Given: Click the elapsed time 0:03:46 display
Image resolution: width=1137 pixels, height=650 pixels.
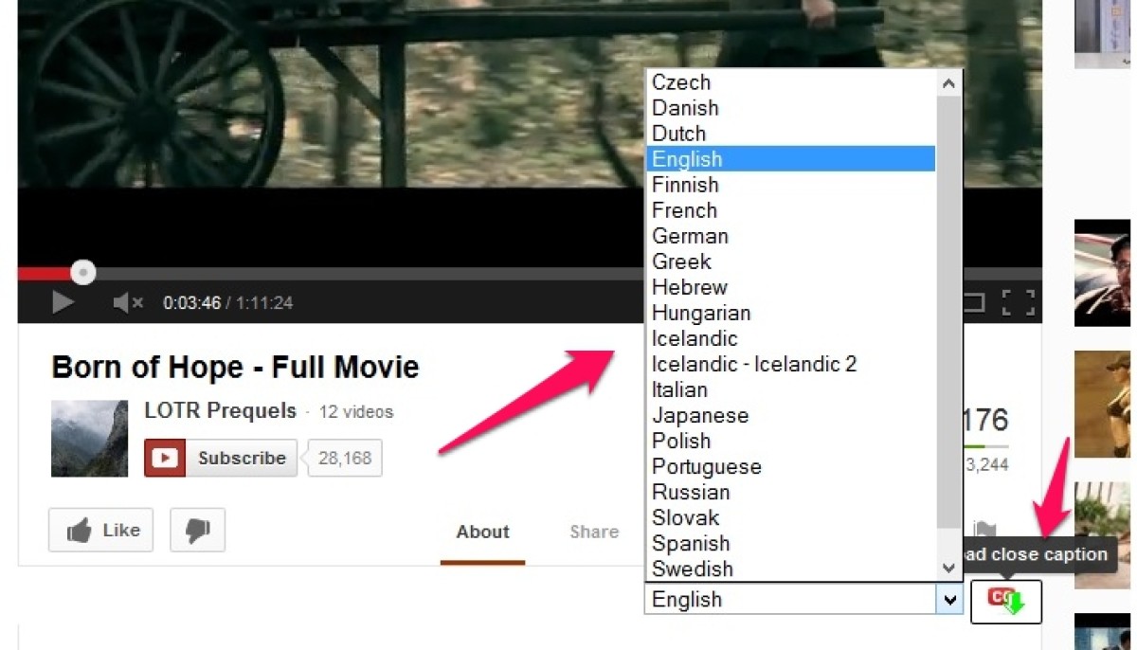Looking at the screenshot, I should (191, 303).
